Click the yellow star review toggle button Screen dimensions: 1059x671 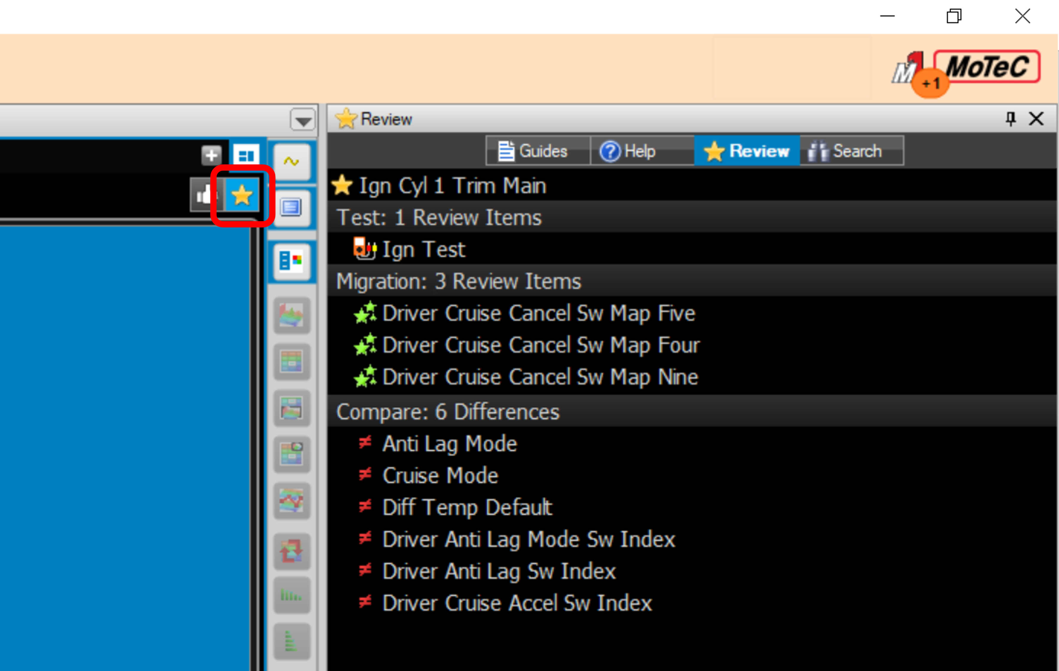242,195
